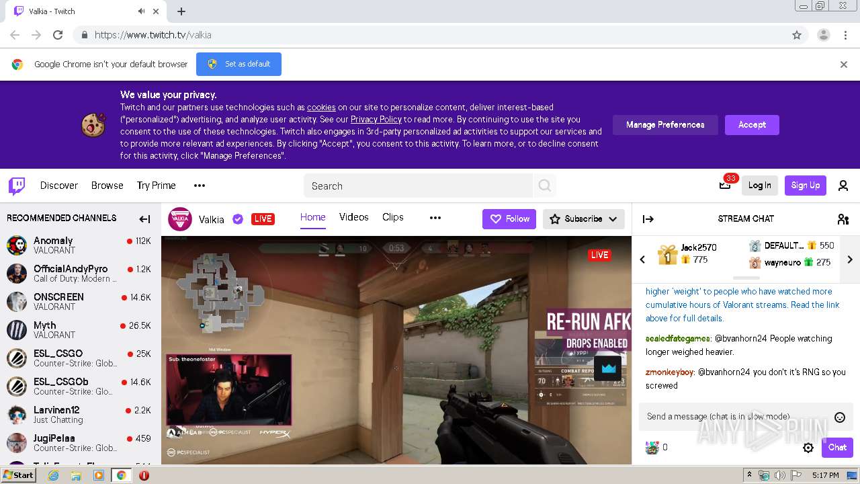The height and width of the screenshot is (484, 860).
Task: Click Valkia's verified badge
Action: click(238, 218)
